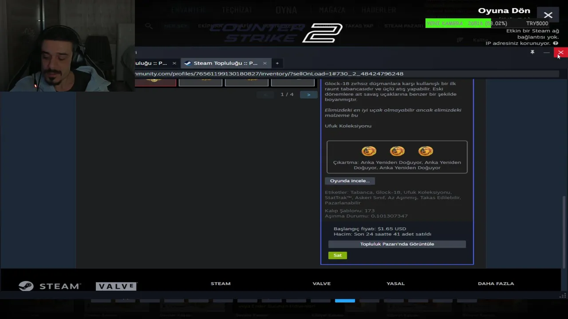Viewport: 568px width, 319px height.
Task: Open MAĞAZA menu in CS2 background
Action: [x=332, y=10]
